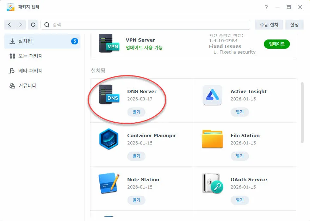Click the OAuth Service safe icon
The width and height of the screenshot is (310, 221).
212,183
